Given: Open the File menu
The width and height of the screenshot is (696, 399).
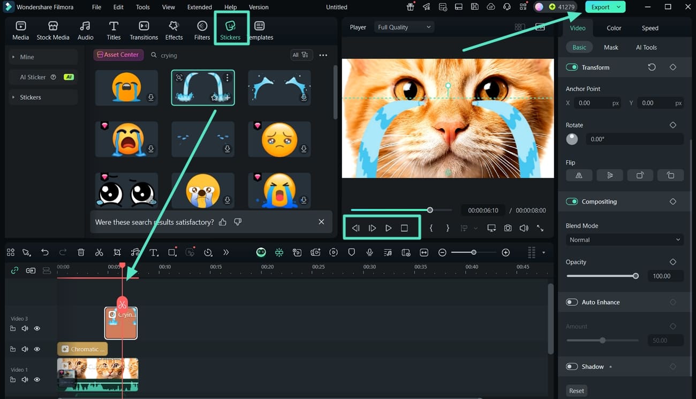Looking at the screenshot, I should [x=96, y=7].
